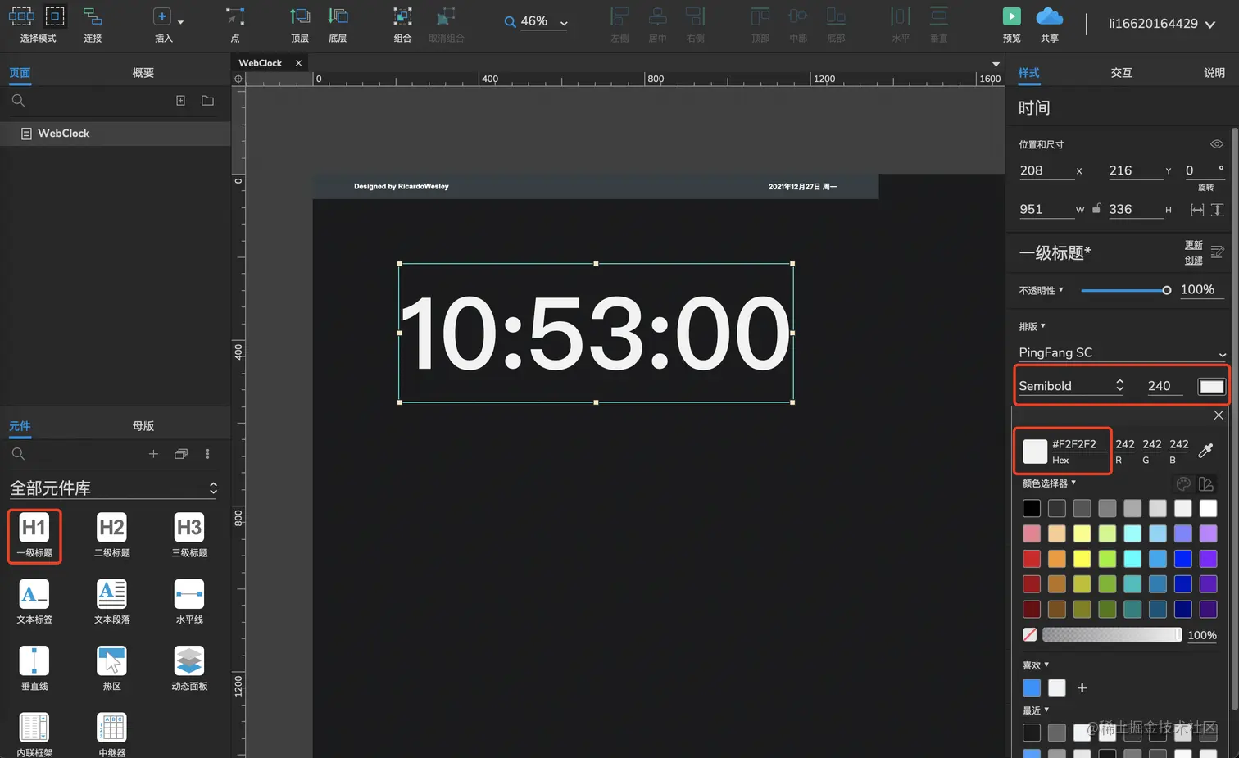Click the 创建 create style link
This screenshot has height=758, width=1239.
point(1194,260)
